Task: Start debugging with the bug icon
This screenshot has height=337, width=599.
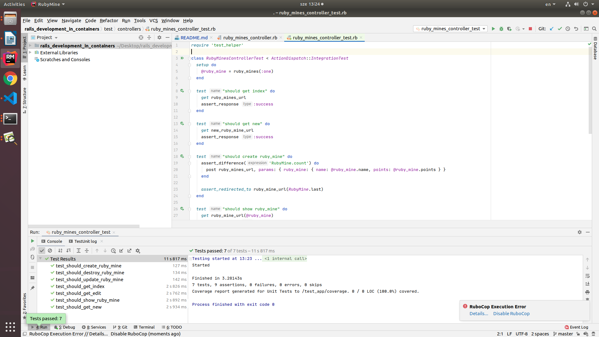Action: 501,29
